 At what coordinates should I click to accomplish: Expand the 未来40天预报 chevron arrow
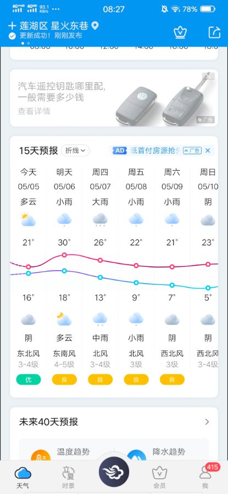207,422
